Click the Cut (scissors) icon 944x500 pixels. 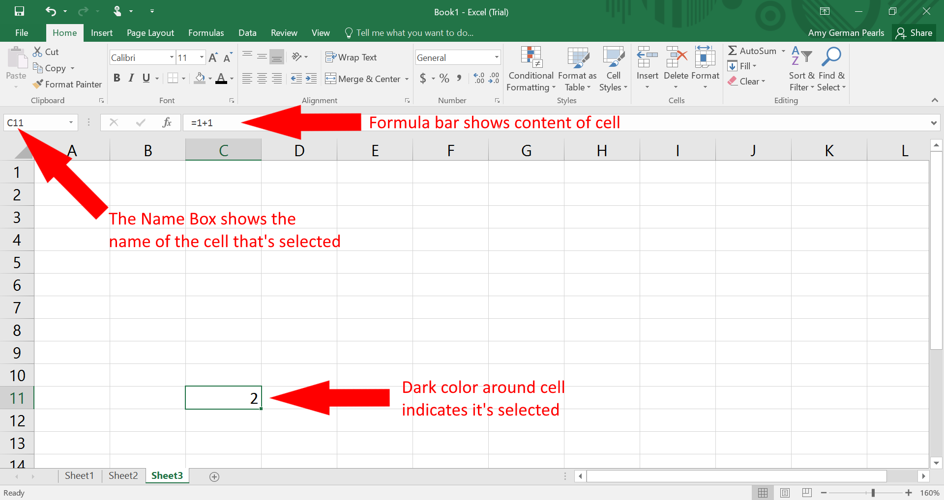(36, 51)
